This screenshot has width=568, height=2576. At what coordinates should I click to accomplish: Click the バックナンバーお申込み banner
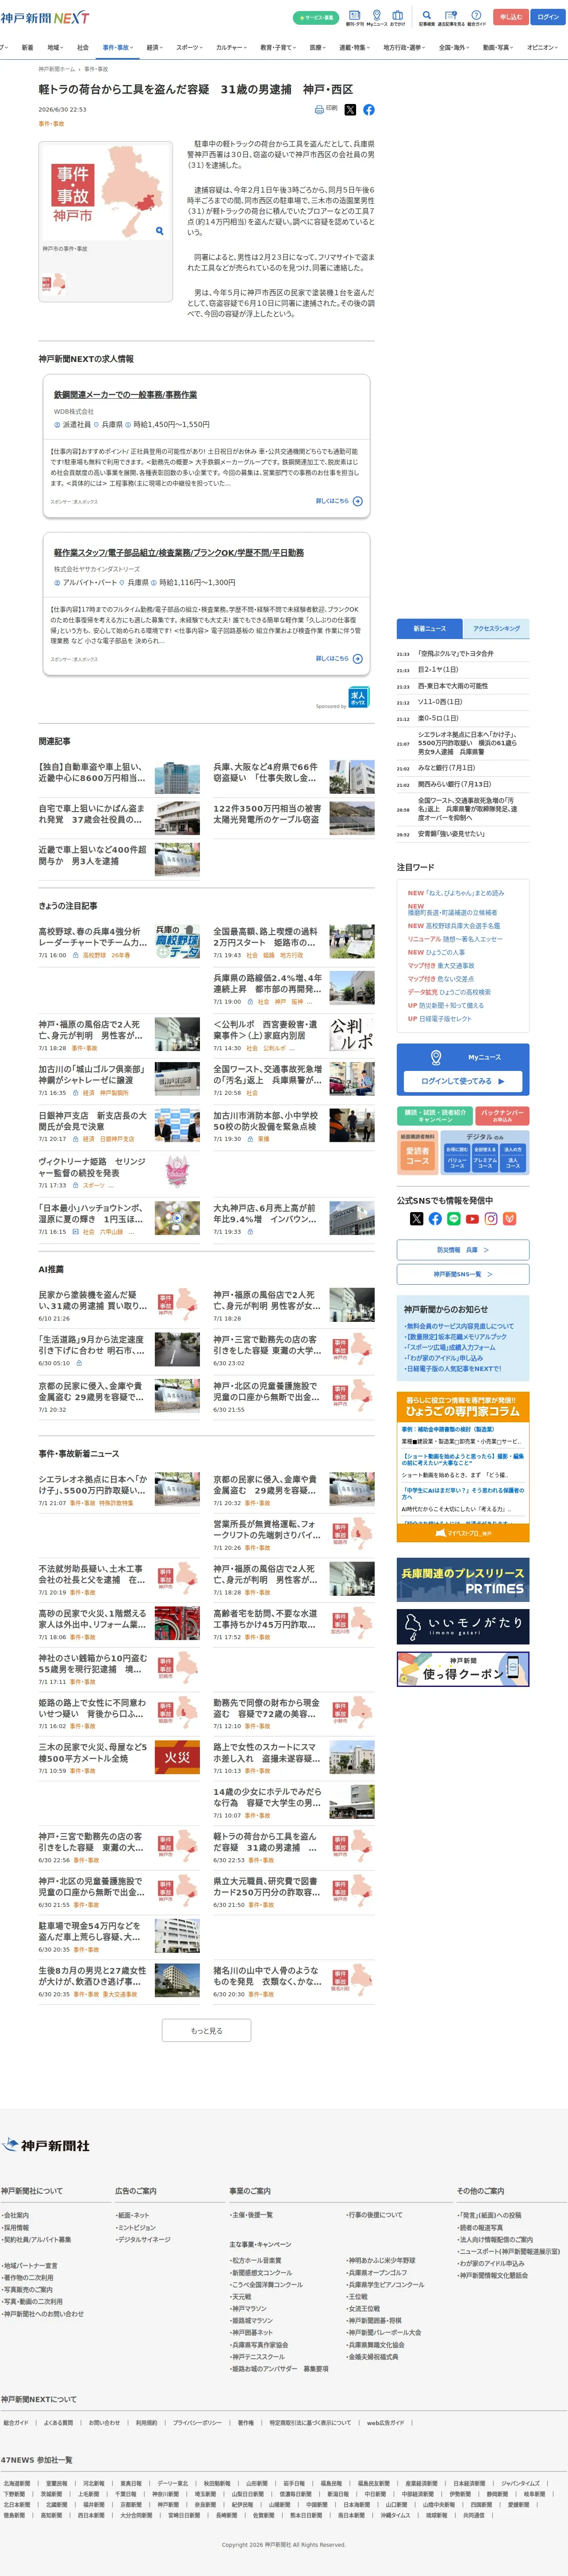[x=503, y=1116]
